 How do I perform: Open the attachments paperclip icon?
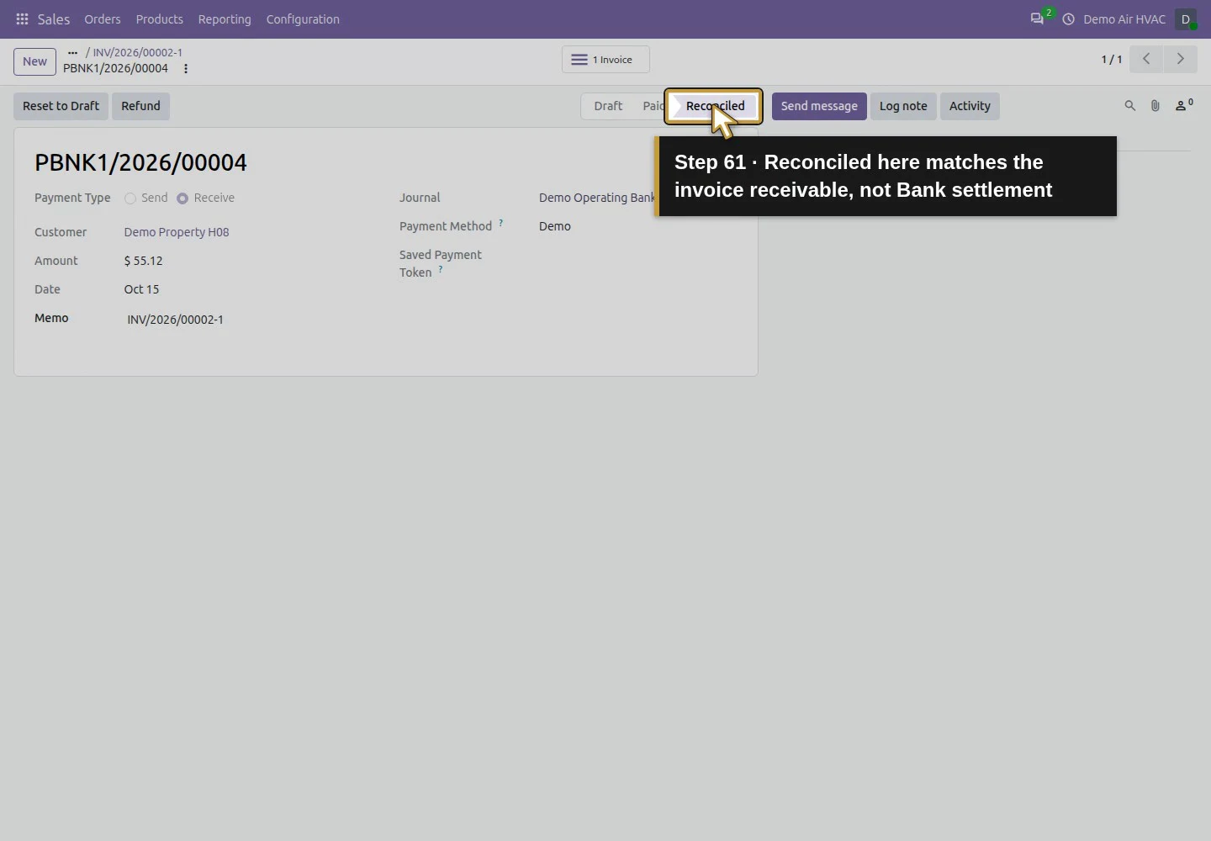pyautogui.click(x=1155, y=106)
